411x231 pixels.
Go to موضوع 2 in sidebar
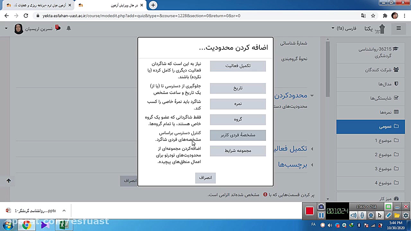pyautogui.click(x=371, y=155)
